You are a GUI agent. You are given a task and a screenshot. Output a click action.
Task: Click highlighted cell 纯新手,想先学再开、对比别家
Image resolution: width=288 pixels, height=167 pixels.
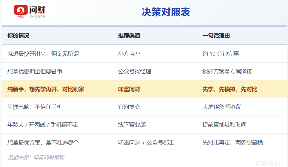click(46, 89)
